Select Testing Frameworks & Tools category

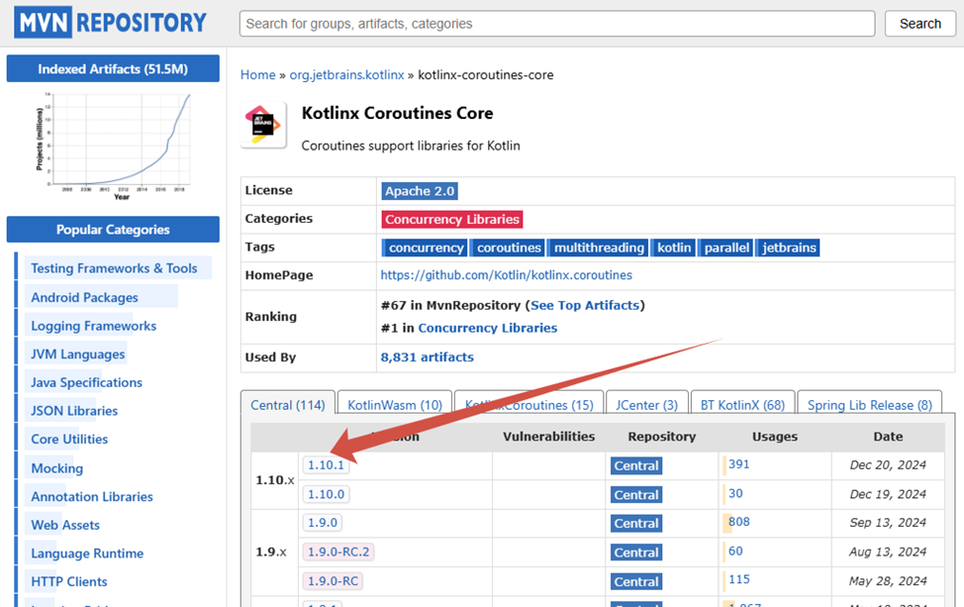[114, 268]
